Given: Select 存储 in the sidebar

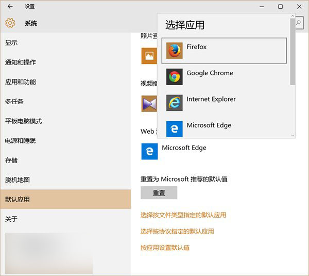Looking at the screenshot, I should [x=11, y=160].
